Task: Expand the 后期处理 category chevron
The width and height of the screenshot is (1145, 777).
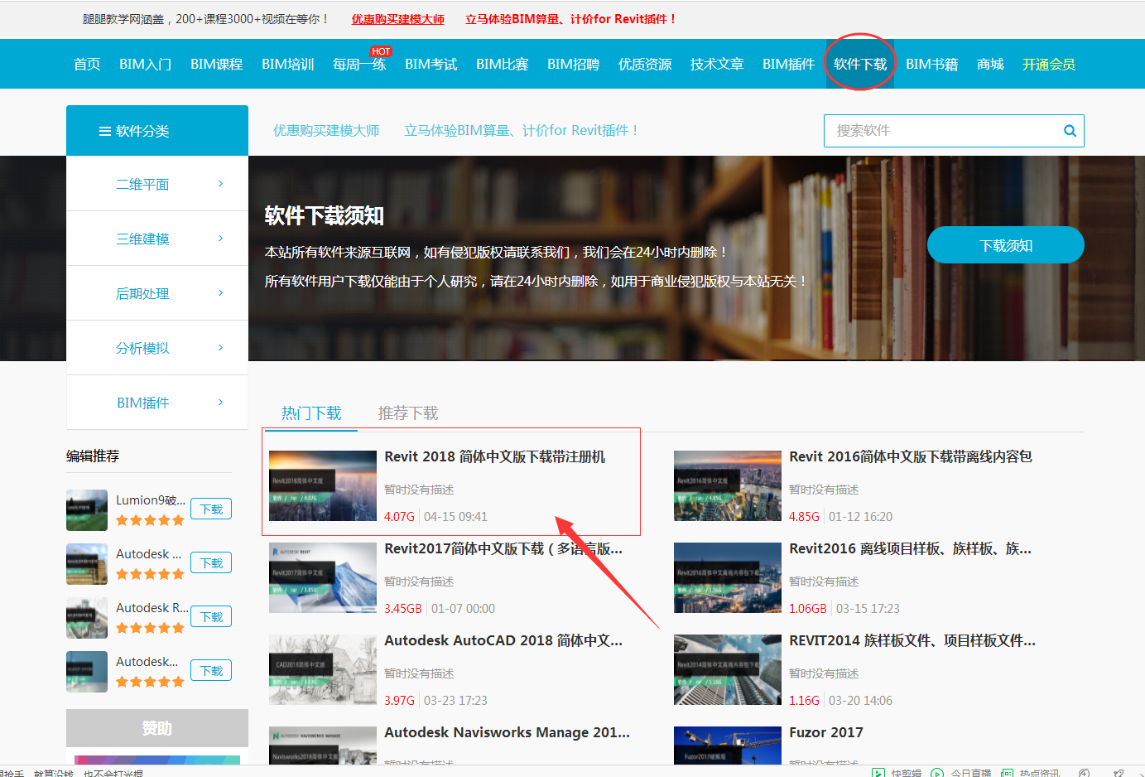Action: (220, 293)
